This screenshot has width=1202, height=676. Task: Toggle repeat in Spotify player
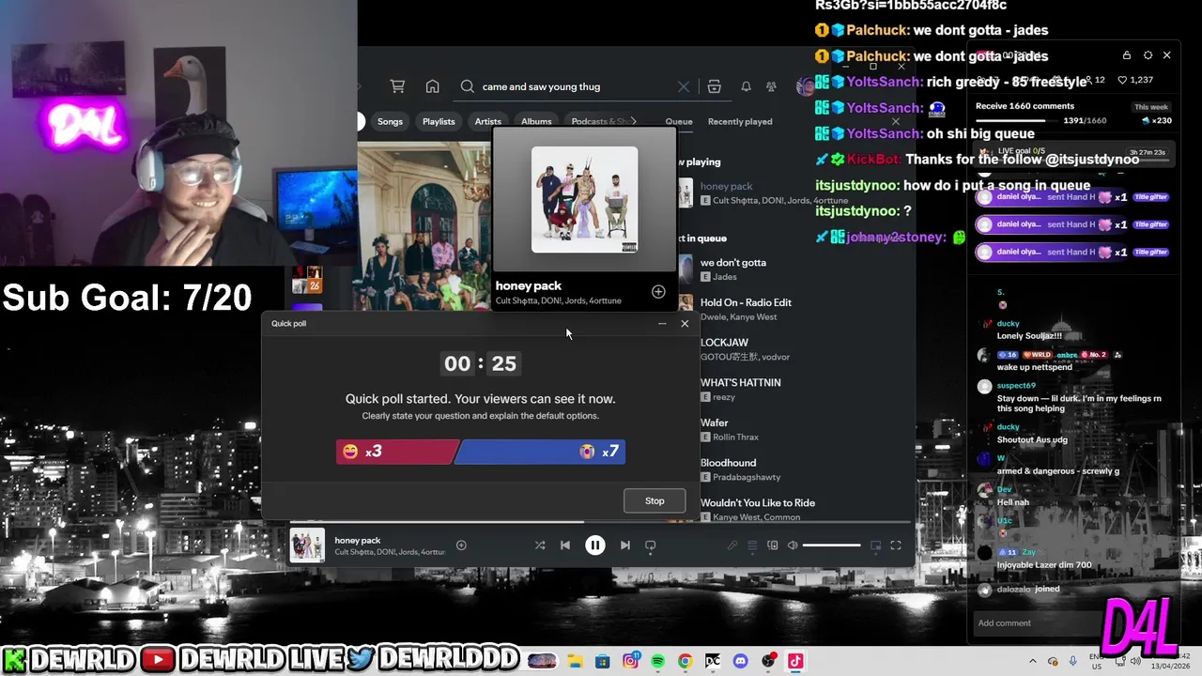(x=650, y=545)
